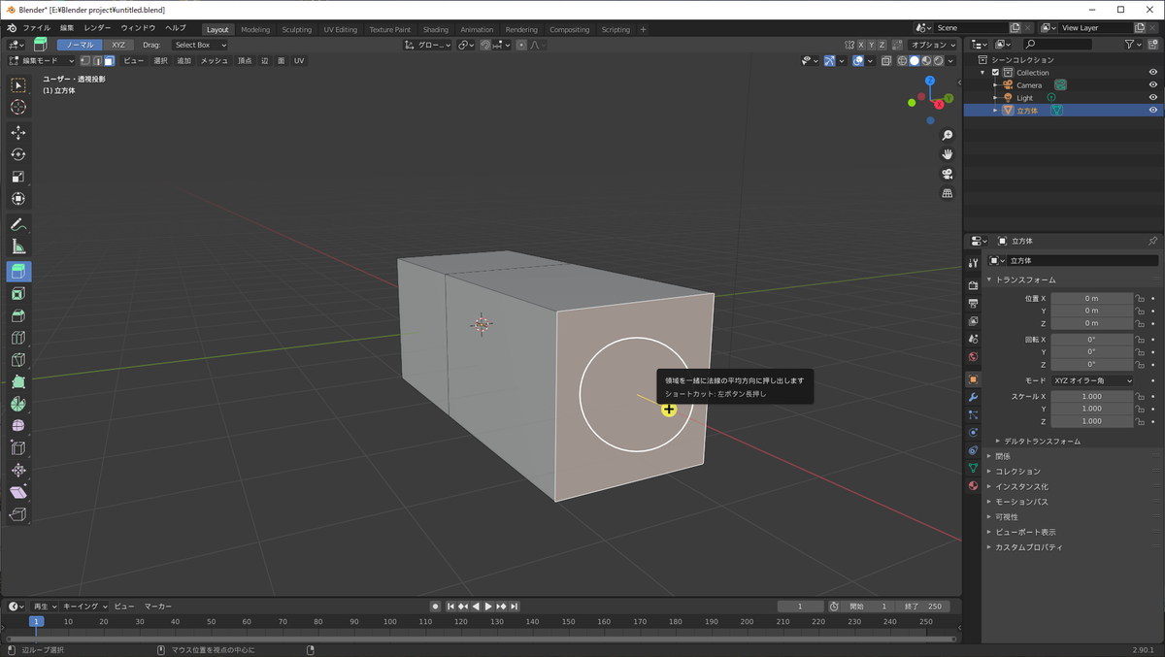Choose the Annotate pencil tool

click(18, 225)
